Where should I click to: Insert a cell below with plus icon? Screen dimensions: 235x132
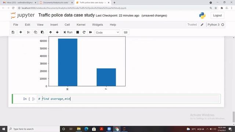21,32
